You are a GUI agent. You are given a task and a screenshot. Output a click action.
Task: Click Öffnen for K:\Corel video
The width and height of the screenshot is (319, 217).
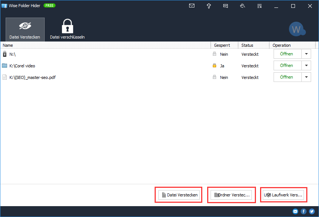(x=287, y=65)
